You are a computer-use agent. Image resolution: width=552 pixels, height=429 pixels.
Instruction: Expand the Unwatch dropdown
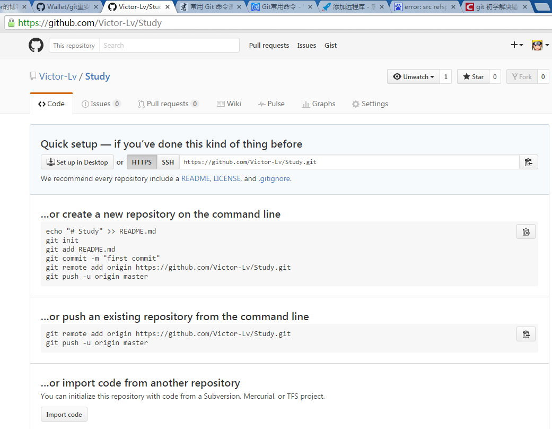point(413,76)
